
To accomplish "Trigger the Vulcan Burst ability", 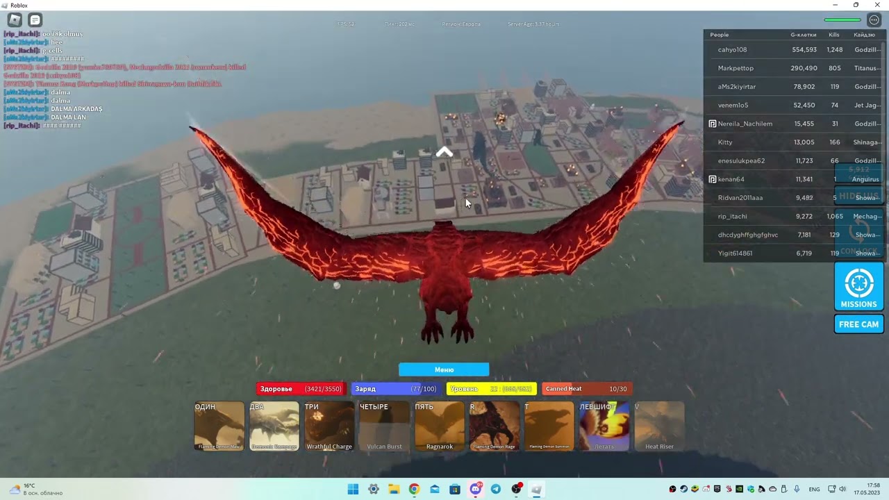I will pyautogui.click(x=384, y=426).
